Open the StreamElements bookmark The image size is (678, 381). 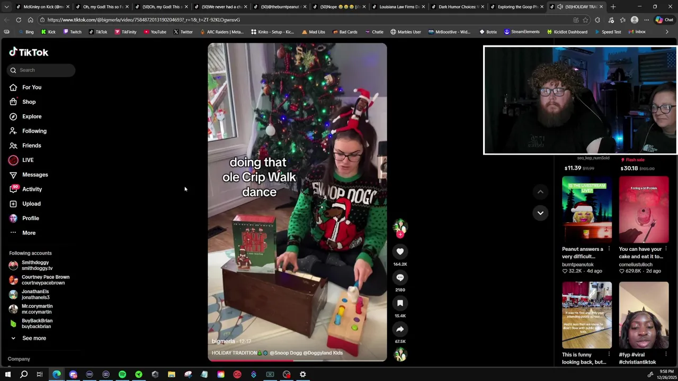tap(522, 32)
